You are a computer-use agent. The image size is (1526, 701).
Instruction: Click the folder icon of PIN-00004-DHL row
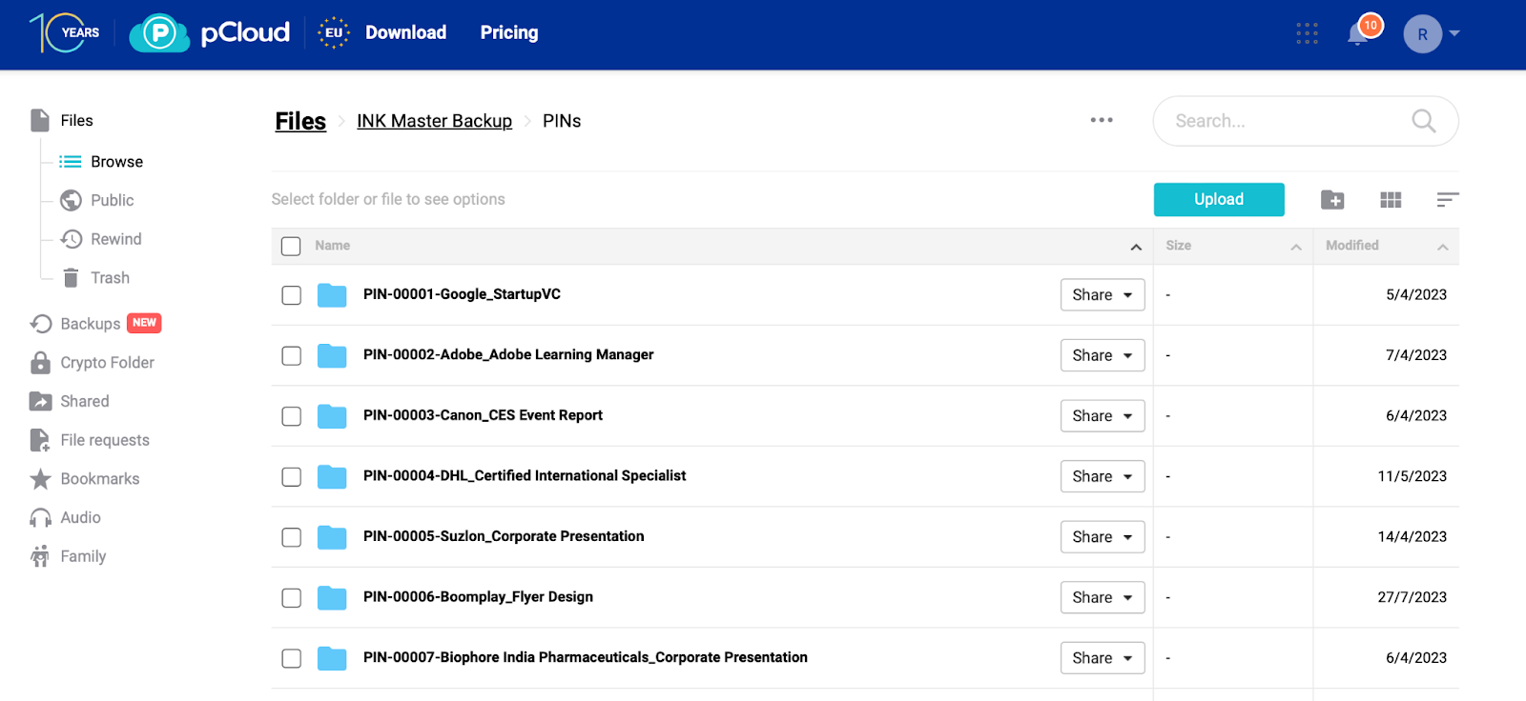pos(332,476)
